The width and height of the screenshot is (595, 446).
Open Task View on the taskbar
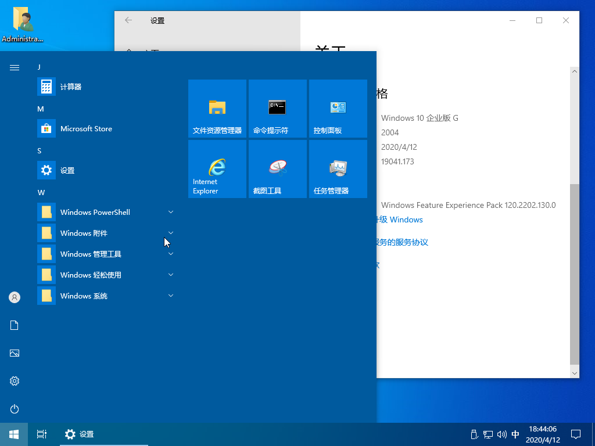41,434
